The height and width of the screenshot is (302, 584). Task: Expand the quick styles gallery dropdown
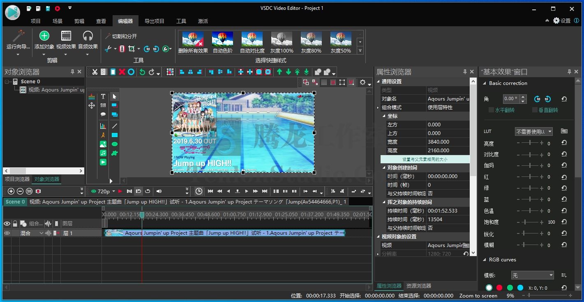(360, 51)
